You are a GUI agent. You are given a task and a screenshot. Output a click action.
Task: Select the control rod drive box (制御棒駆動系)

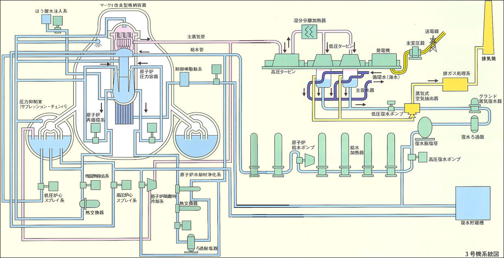point(184,81)
